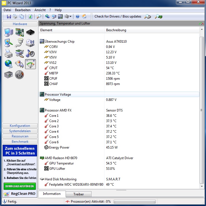Select the Printers icon in sidebar
Image resolution: width=206 pixels, height=206 pixels.
click(x=9, y=54)
